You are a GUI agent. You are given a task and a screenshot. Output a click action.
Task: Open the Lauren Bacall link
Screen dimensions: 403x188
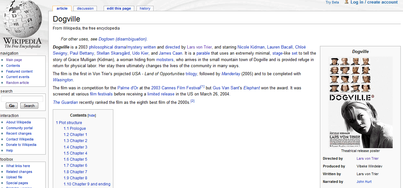280,47
